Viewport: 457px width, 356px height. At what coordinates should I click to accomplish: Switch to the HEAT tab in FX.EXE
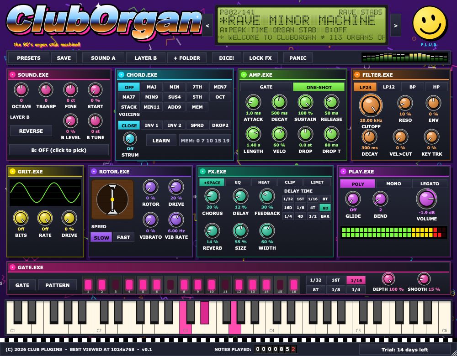(x=264, y=182)
